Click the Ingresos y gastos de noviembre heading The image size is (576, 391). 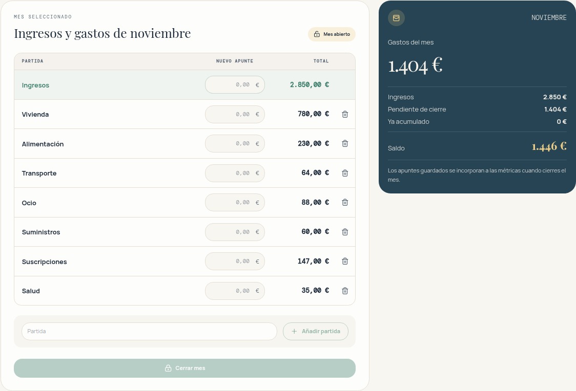(102, 33)
